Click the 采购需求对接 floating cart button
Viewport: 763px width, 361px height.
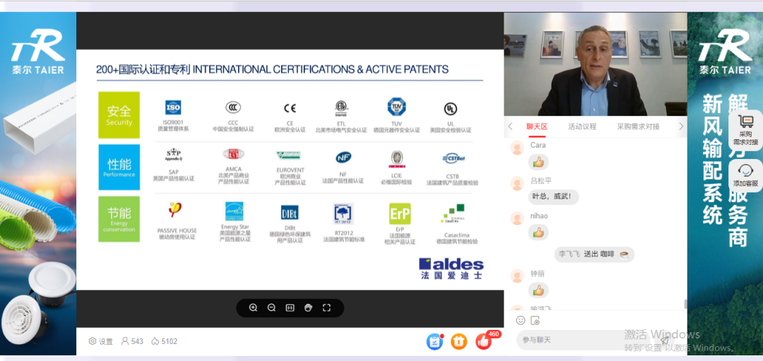click(x=745, y=130)
